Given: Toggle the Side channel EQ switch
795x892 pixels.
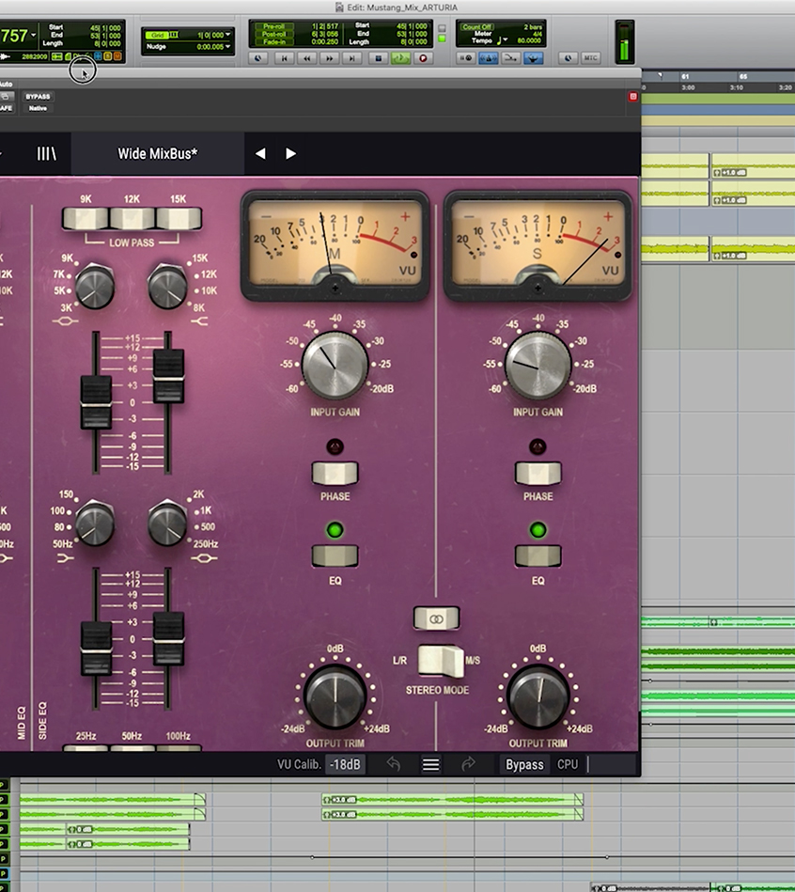Looking at the screenshot, I should [x=538, y=556].
